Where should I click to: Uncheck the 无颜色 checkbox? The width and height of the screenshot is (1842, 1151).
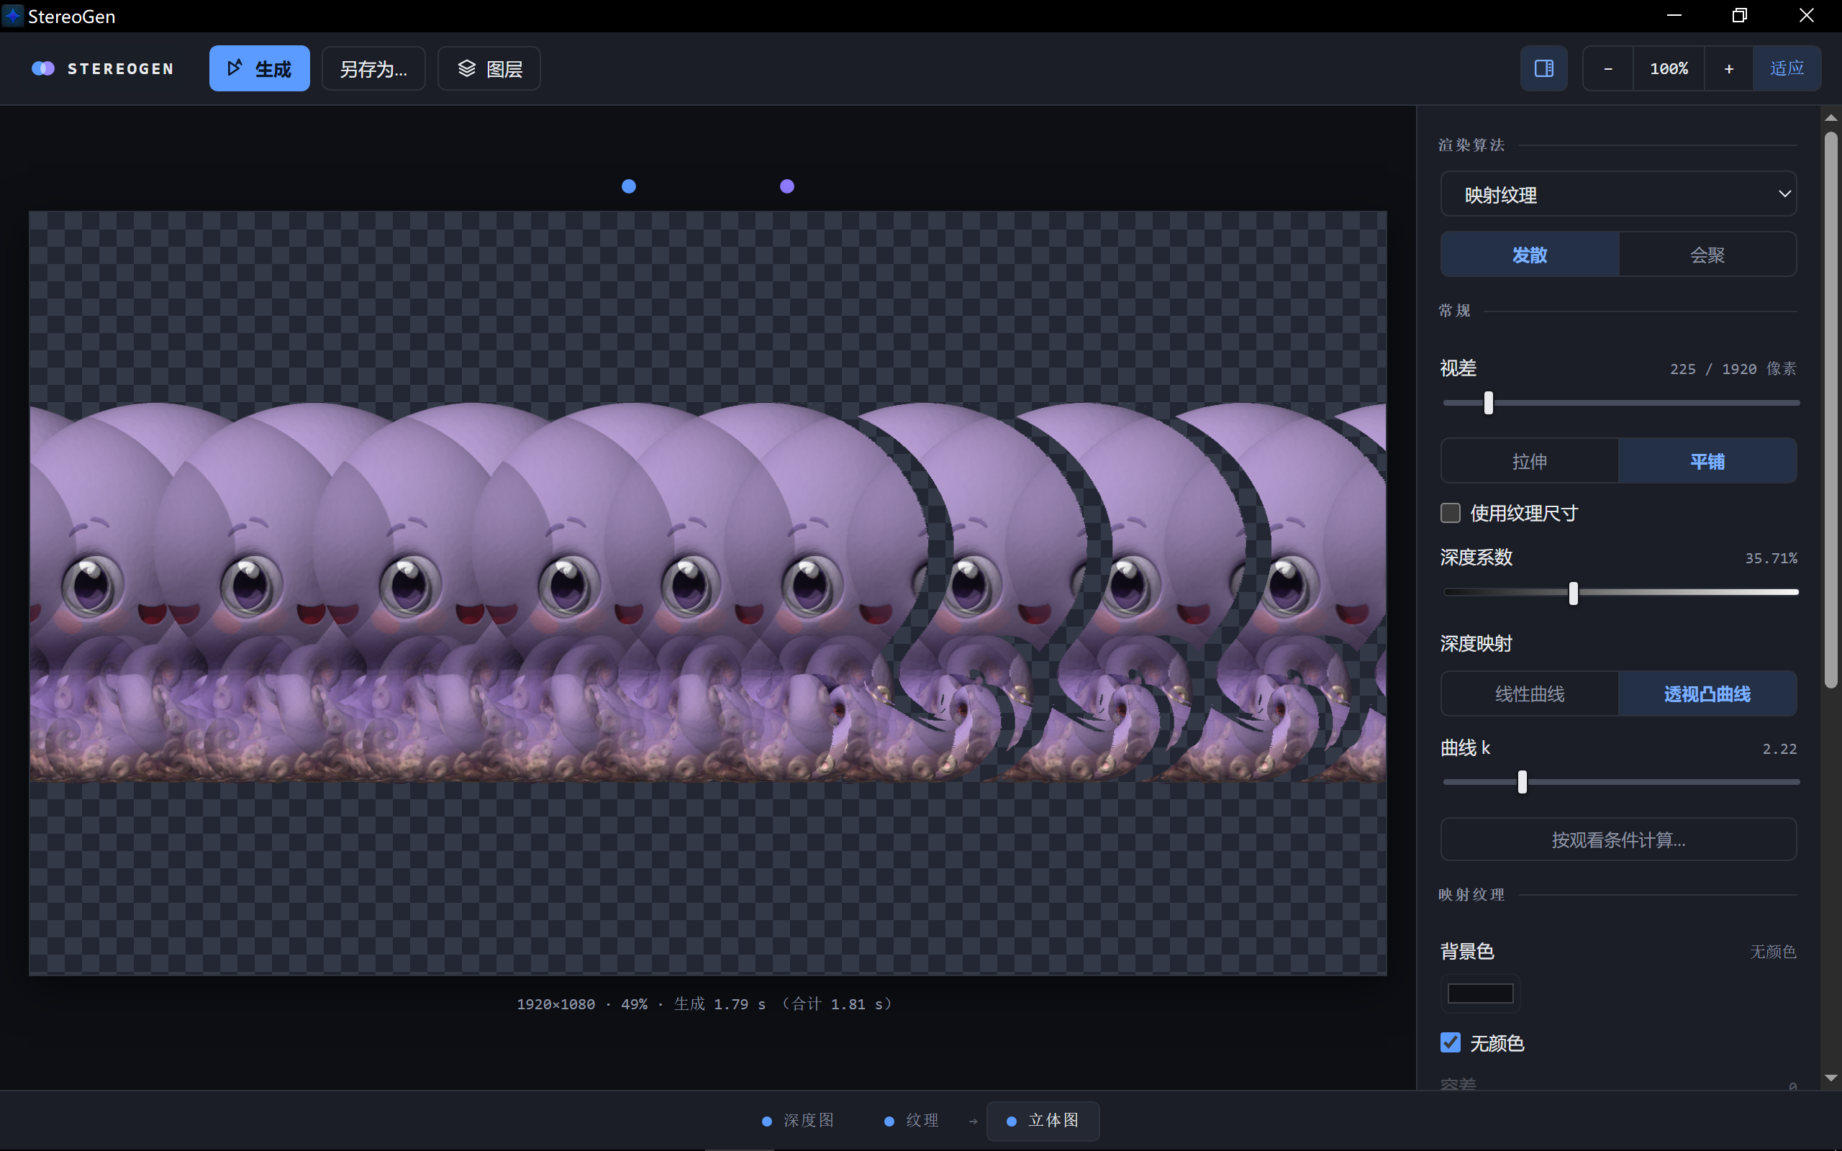click(x=1451, y=1043)
